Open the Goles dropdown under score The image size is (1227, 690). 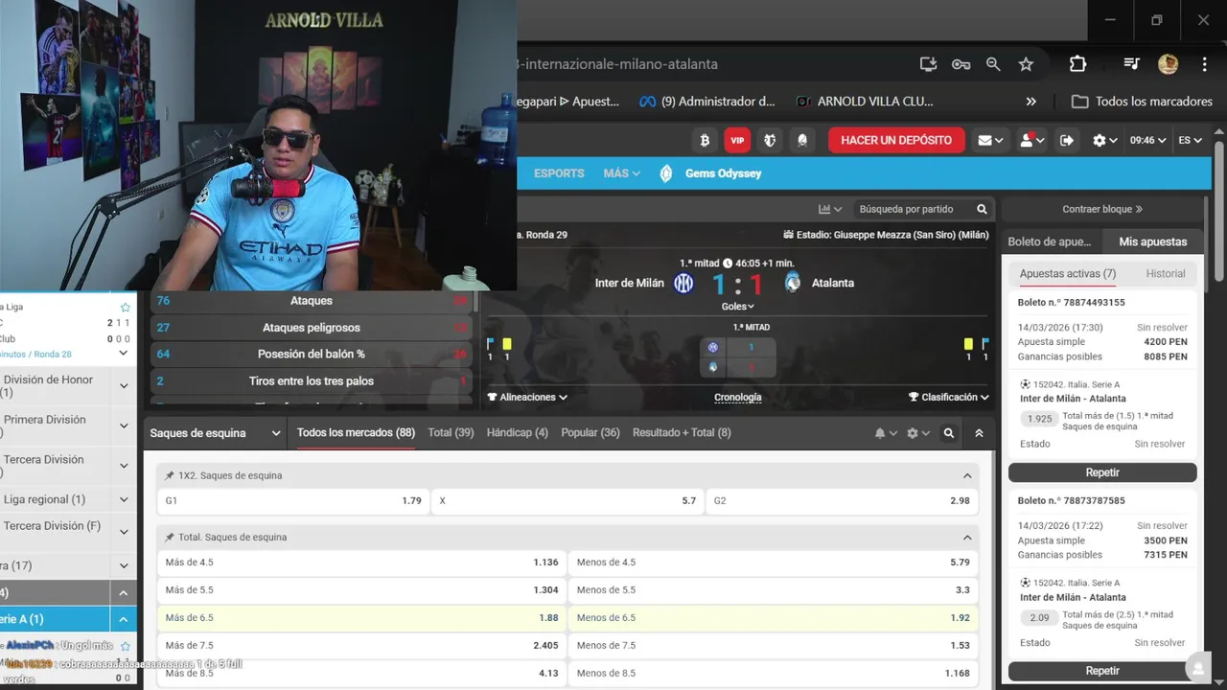(737, 307)
